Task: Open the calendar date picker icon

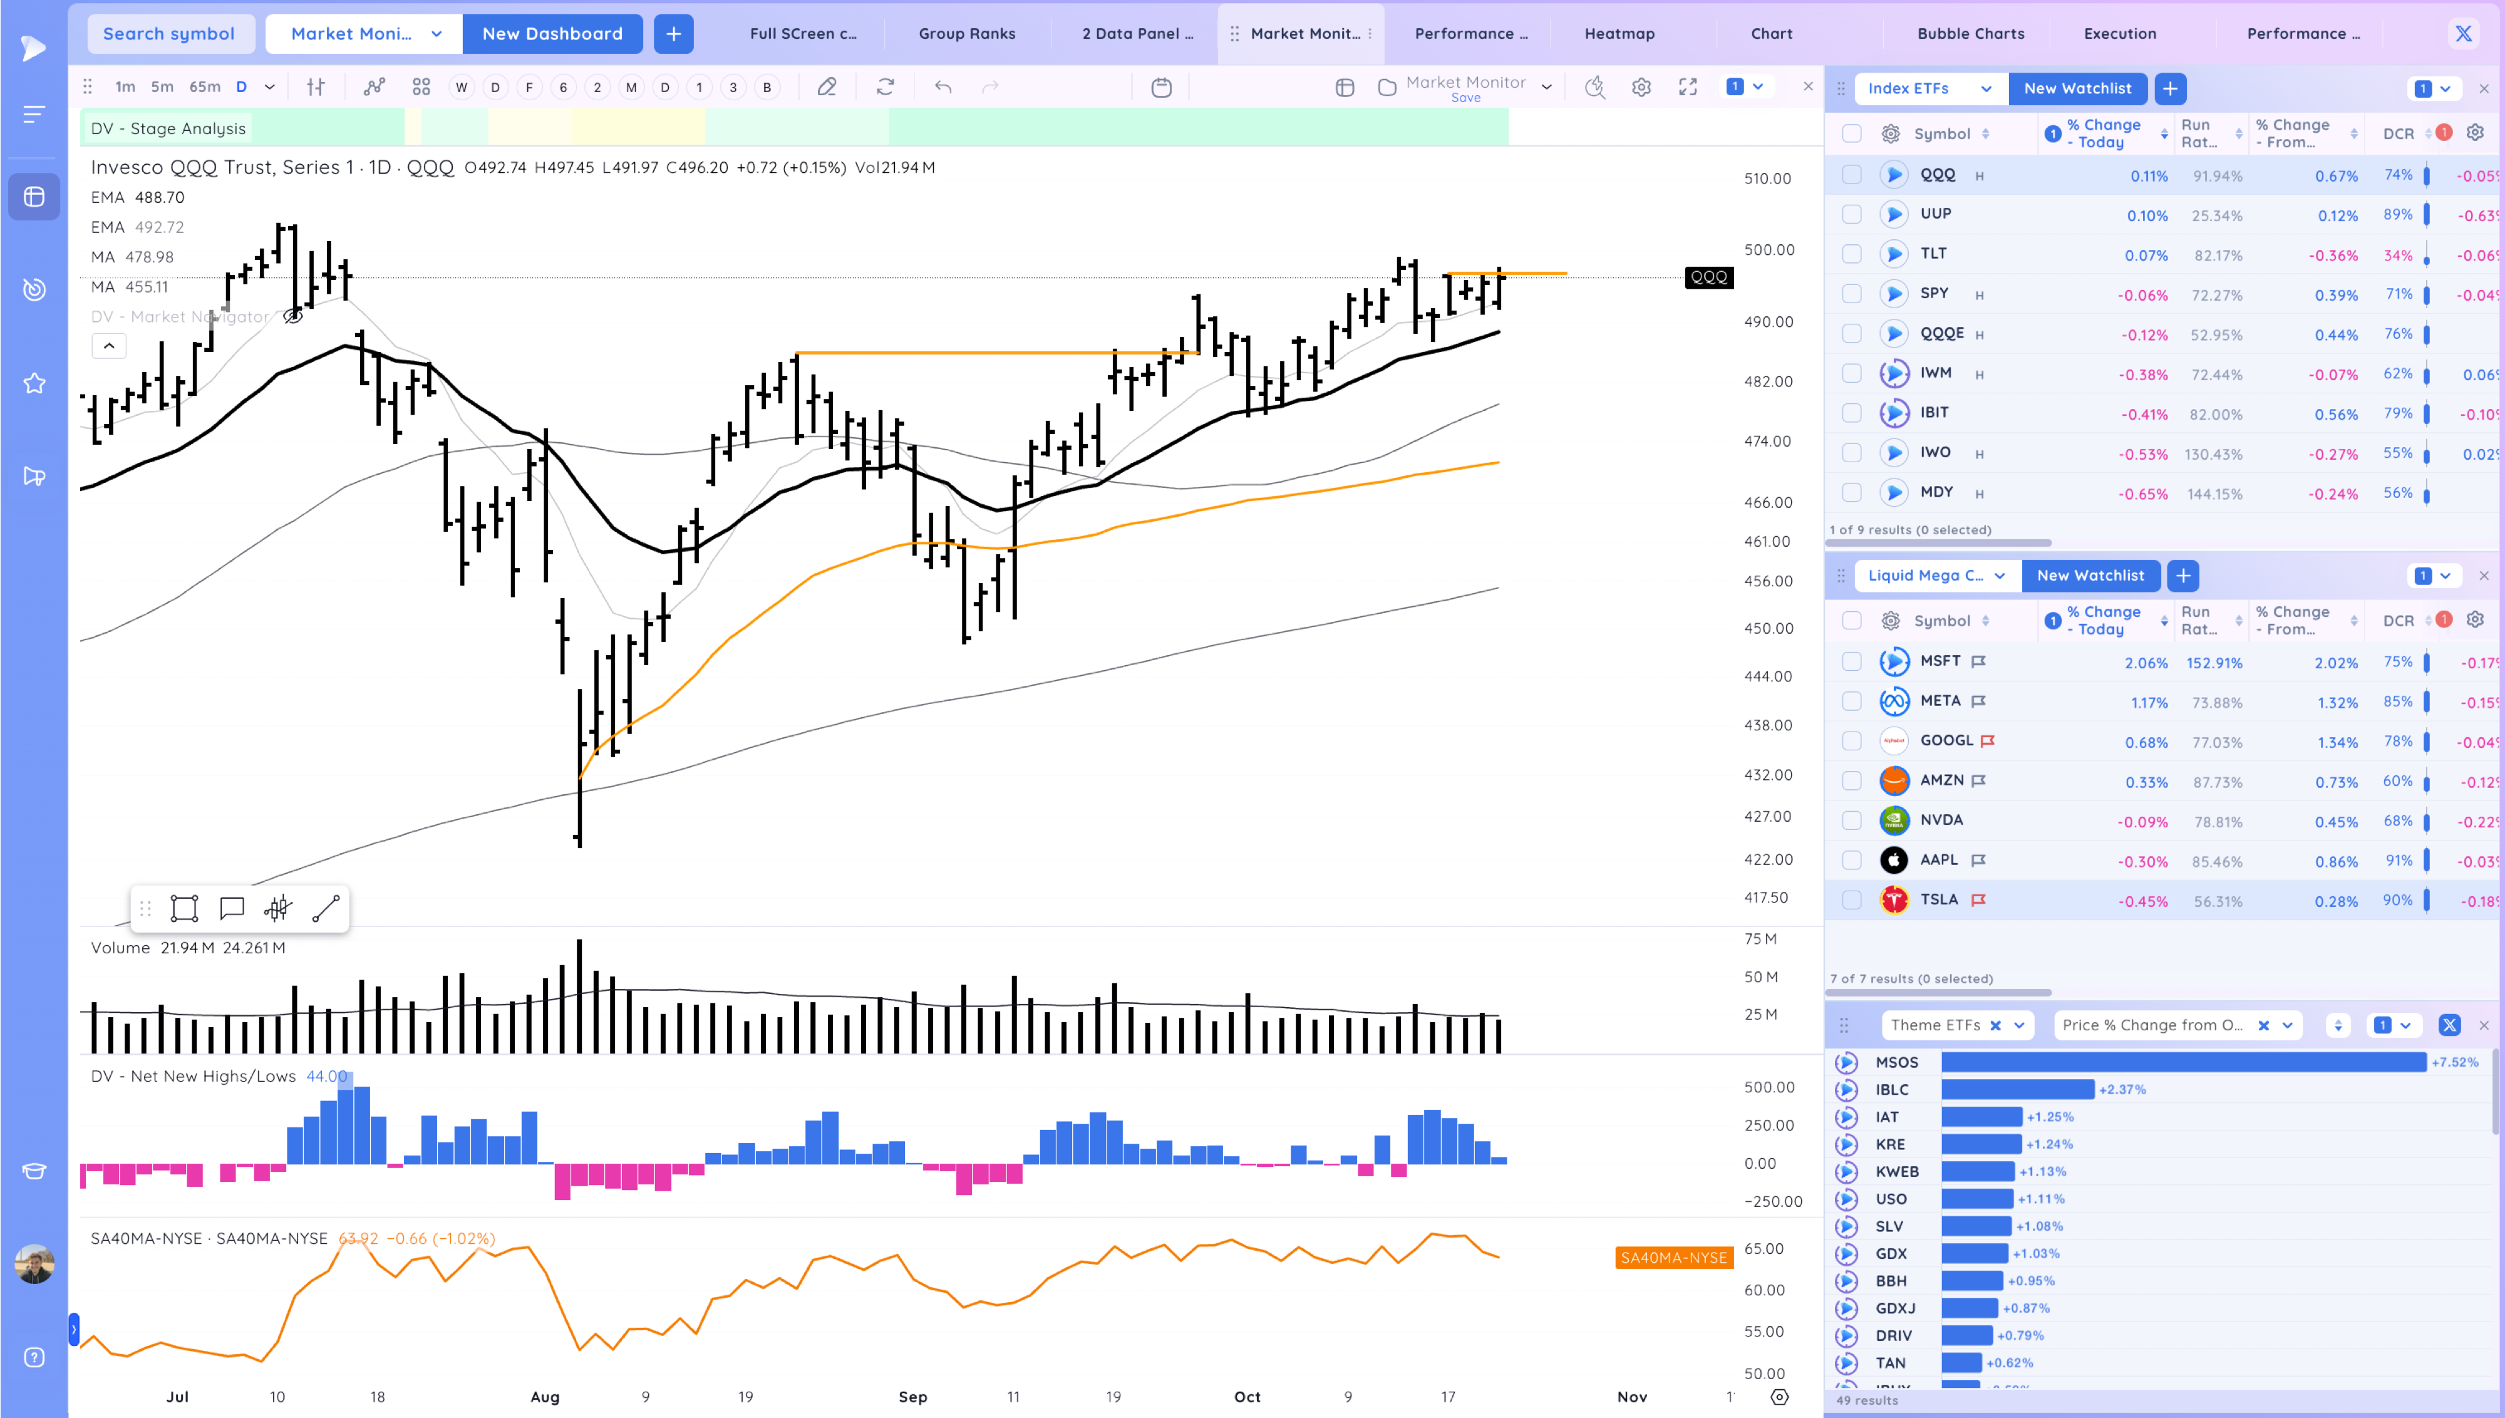Action: coord(1160,88)
